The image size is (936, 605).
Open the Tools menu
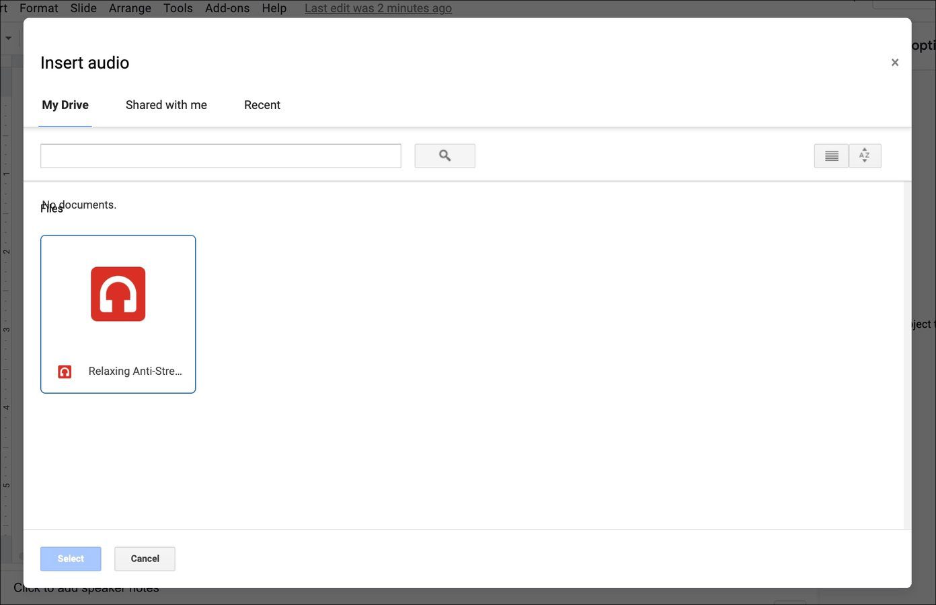[178, 8]
